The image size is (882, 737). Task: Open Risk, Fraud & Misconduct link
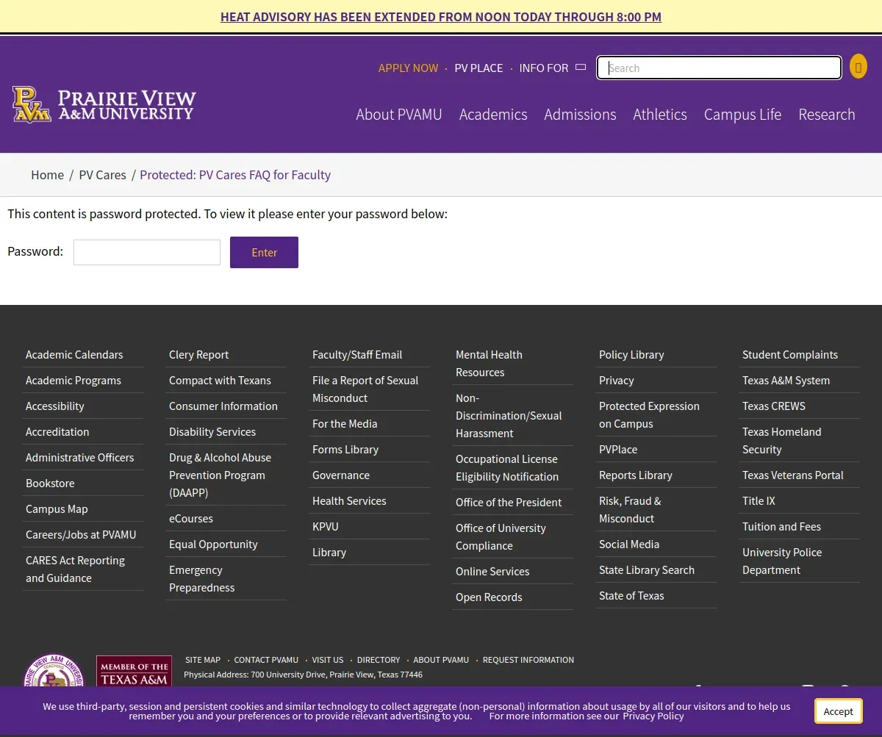pyautogui.click(x=630, y=509)
